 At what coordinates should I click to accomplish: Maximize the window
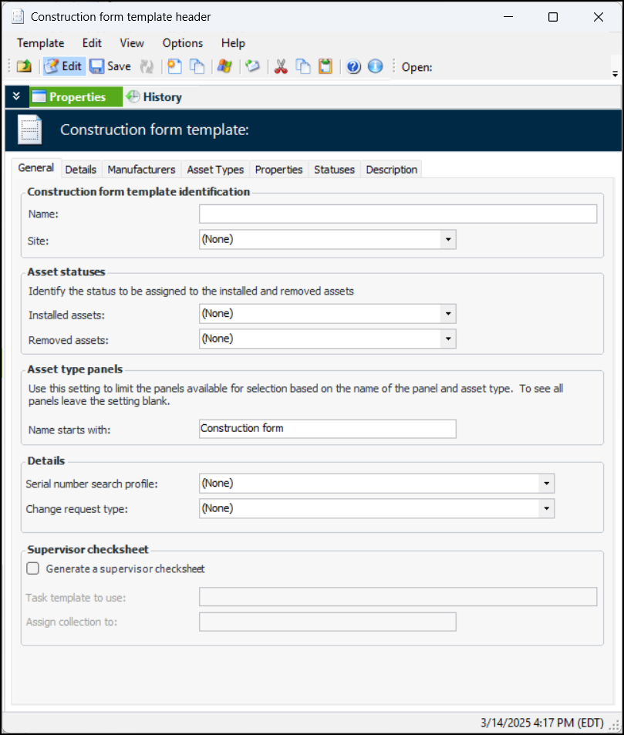(553, 17)
